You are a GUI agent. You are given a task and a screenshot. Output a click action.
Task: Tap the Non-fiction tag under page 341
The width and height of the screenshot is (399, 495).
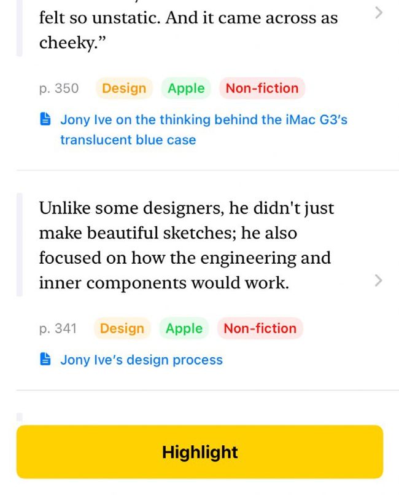click(260, 328)
